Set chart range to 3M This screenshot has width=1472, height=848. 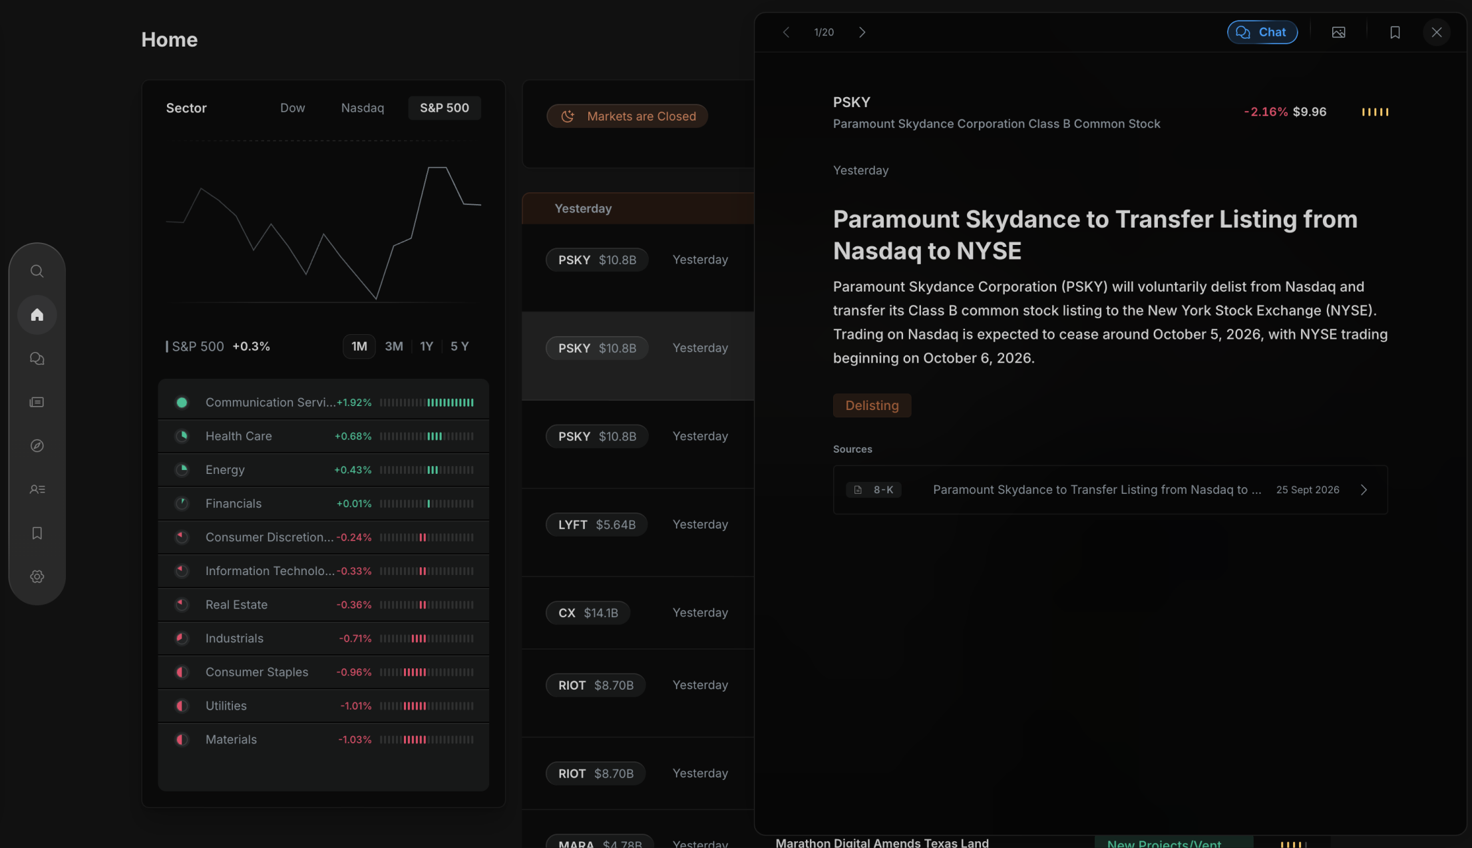click(394, 346)
